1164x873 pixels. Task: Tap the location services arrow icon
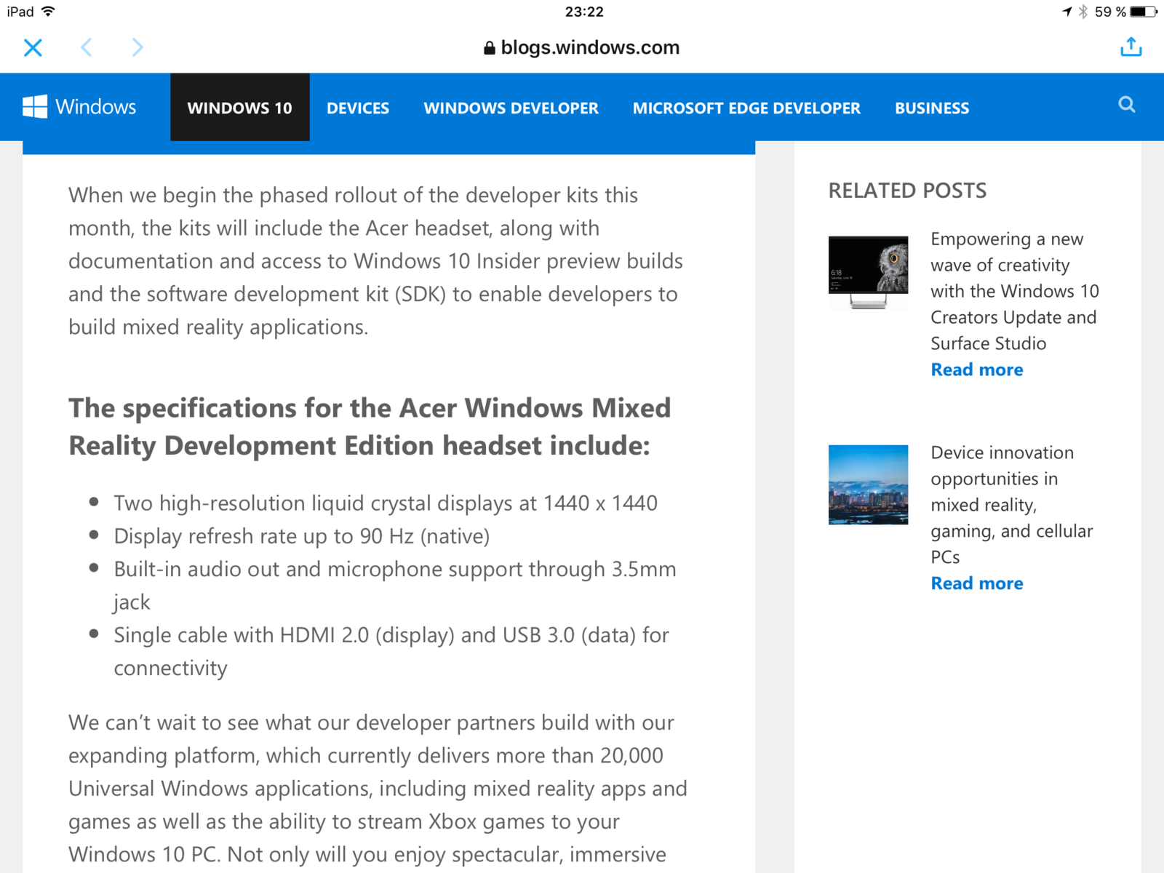[x=1067, y=12]
